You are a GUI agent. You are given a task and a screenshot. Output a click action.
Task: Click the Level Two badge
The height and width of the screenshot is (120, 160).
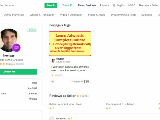[16, 48]
